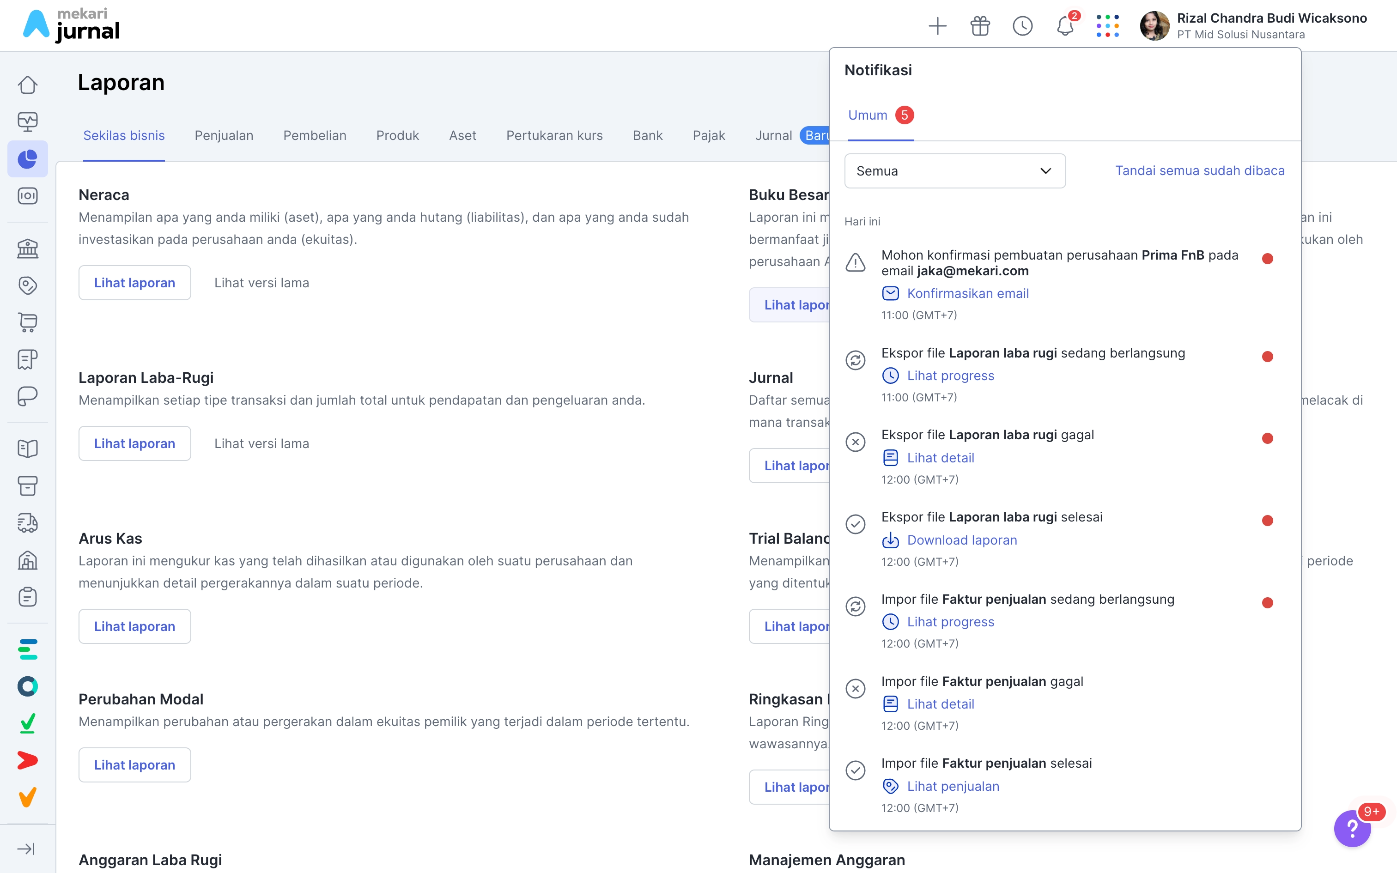
Task: Switch to the Pembelian tab
Action: (x=315, y=135)
